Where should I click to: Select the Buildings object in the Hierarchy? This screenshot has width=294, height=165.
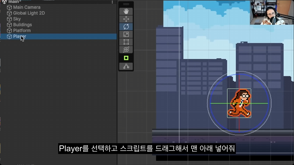(23, 25)
